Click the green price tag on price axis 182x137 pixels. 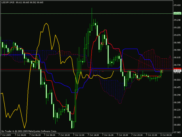(177, 13)
